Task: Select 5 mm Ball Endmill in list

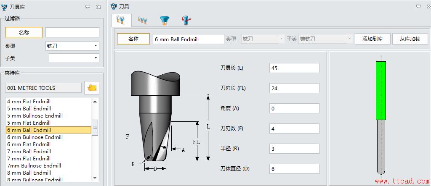Action: tap(48, 109)
